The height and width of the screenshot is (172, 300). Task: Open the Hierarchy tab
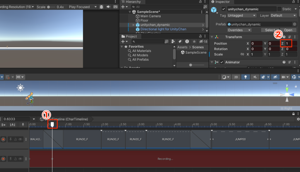(x=132, y=2)
